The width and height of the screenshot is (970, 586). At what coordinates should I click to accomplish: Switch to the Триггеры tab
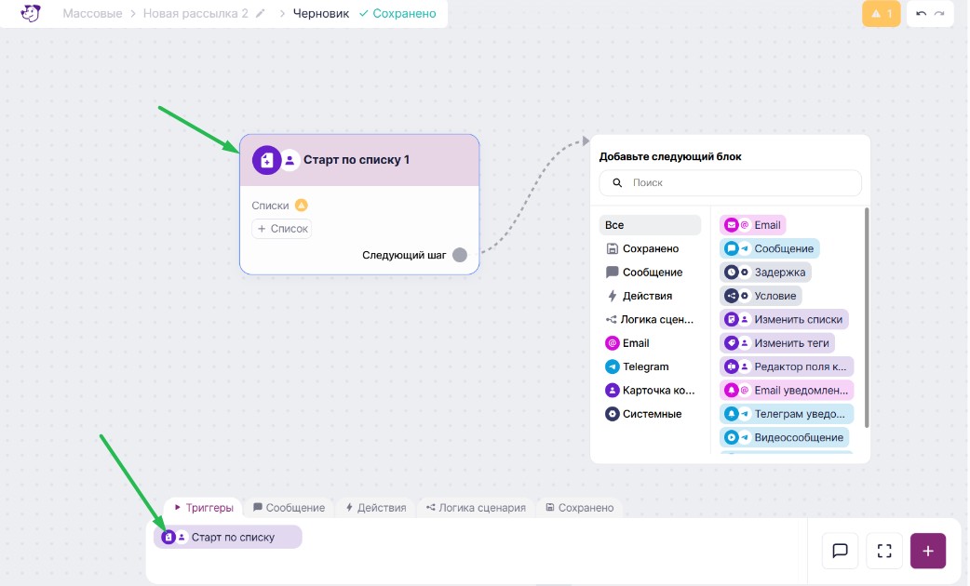pos(204,508)
